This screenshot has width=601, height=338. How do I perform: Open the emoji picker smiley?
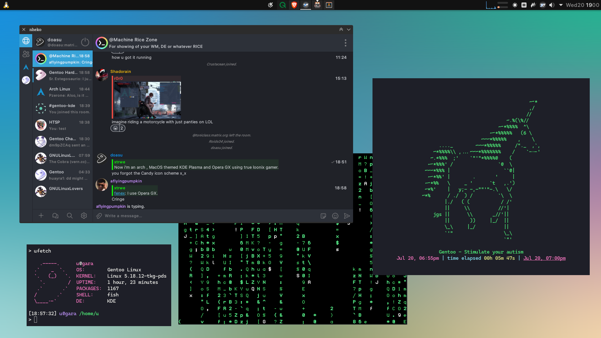[x=335, y=216]
